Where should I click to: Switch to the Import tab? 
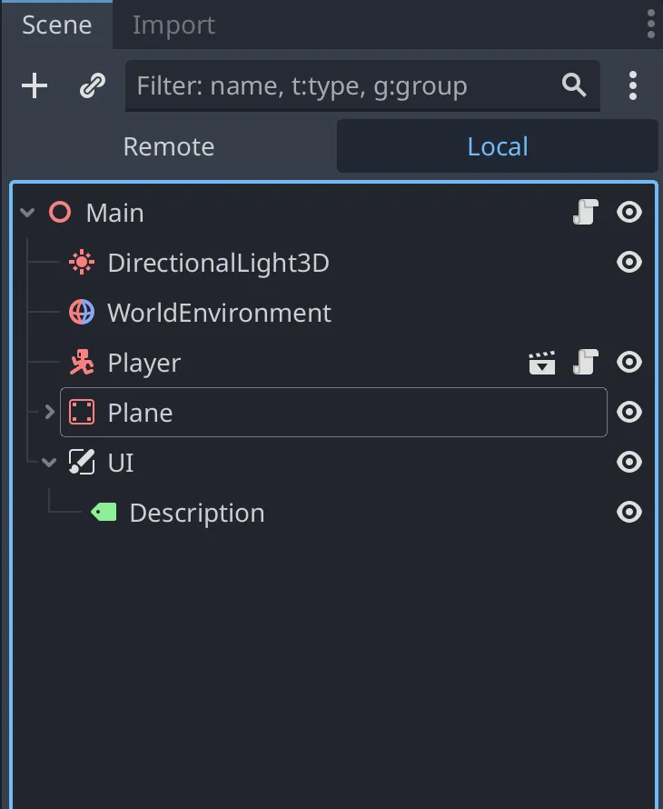pyautogui.click(x=173, y=25)
